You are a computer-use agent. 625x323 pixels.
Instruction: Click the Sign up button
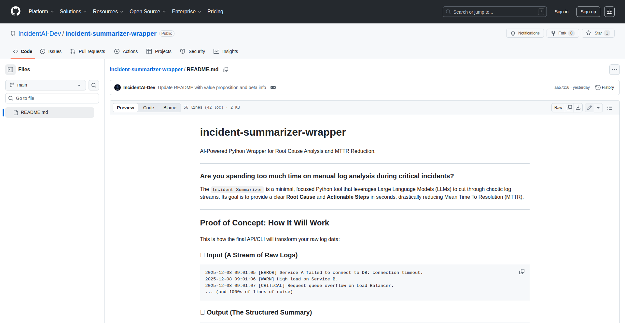coord(588,12)
